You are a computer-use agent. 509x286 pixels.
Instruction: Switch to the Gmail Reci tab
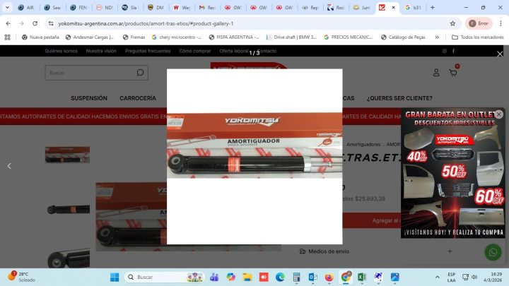tap(207, 7)
